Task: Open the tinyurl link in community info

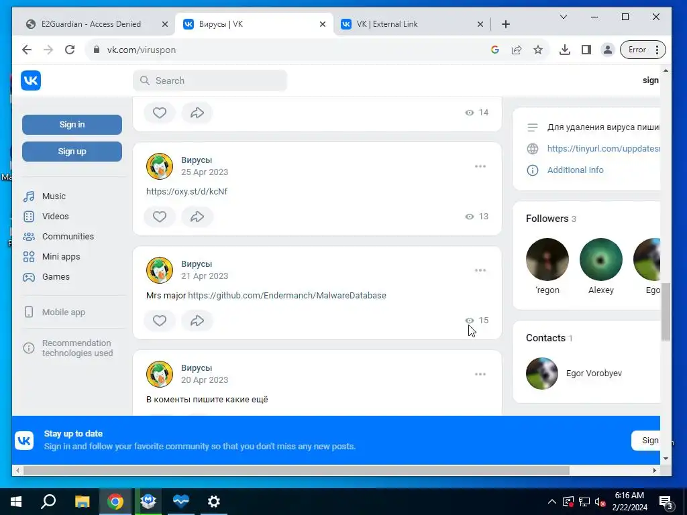Action: tap(603, 148)
